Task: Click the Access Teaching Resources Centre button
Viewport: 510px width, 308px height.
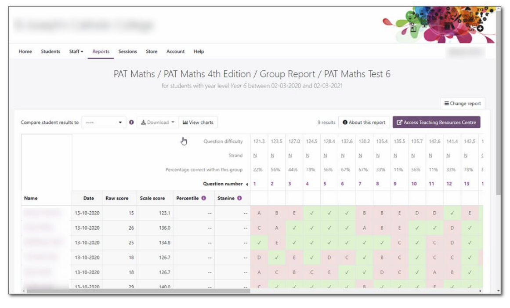Action: pos(439,122)
